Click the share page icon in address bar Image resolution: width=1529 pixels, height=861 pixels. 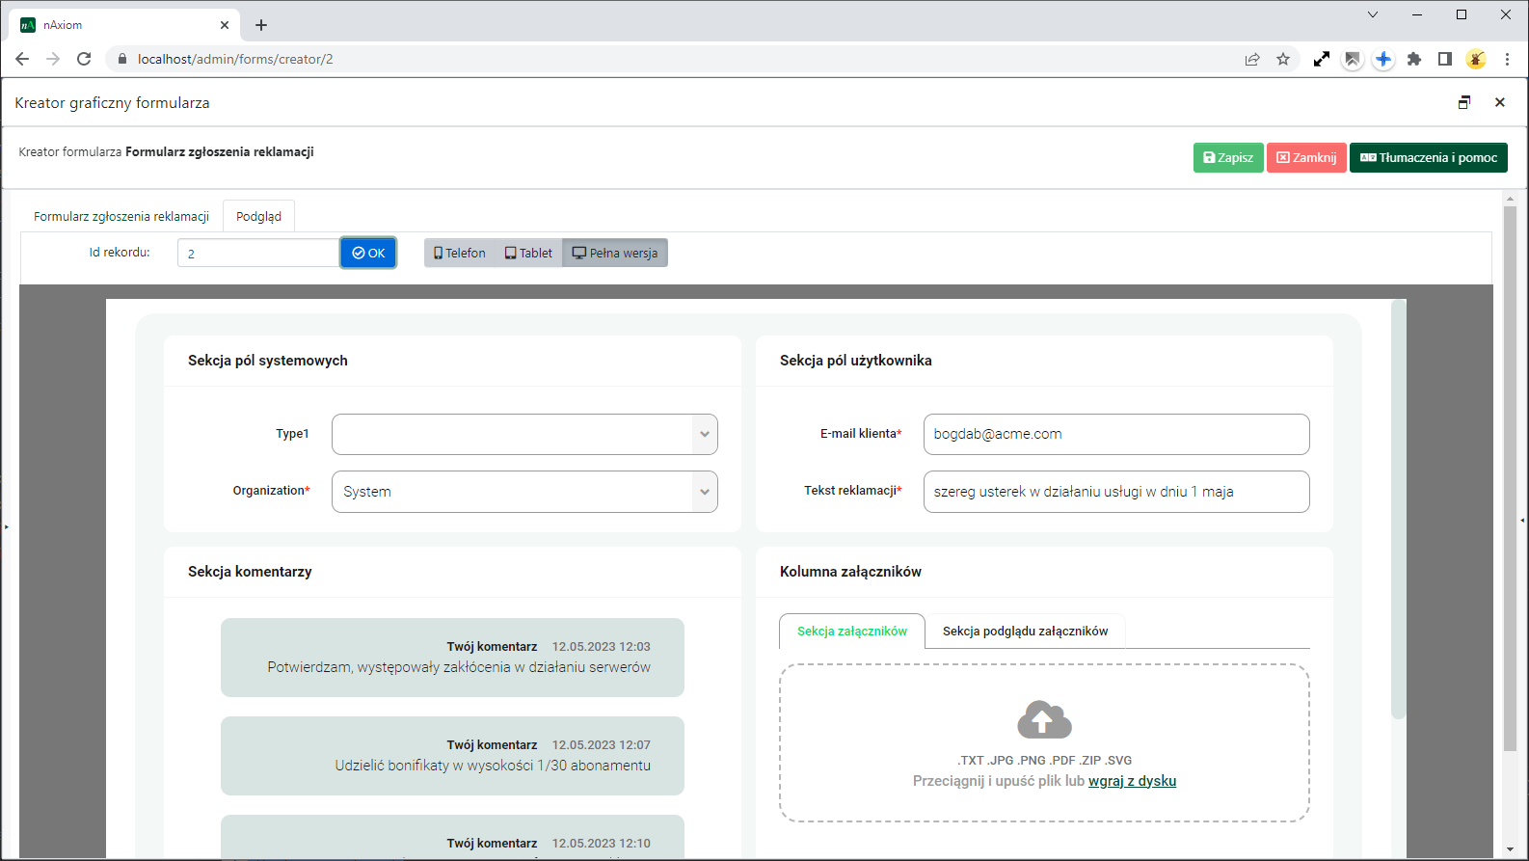[1252, 59]
